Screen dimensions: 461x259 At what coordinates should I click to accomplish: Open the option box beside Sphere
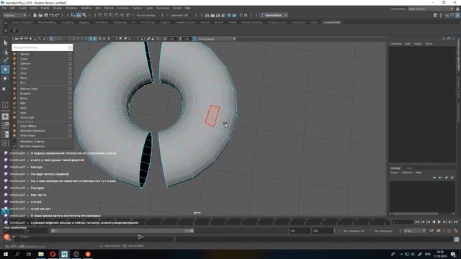pos(70,54)
